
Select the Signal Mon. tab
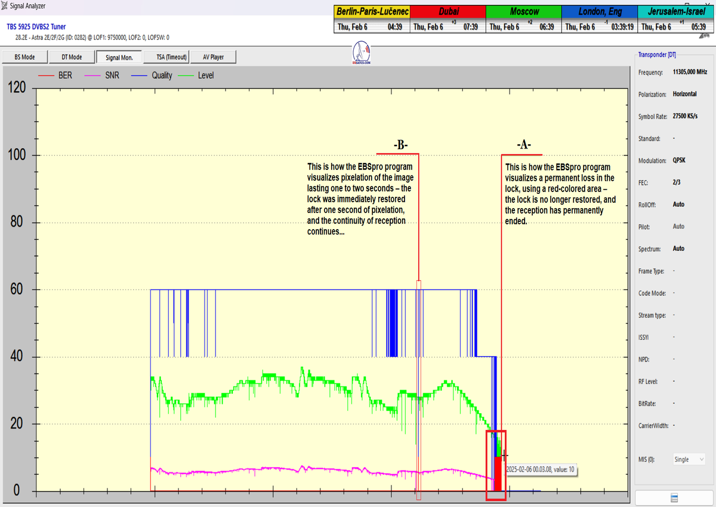(x=119, y=57)
